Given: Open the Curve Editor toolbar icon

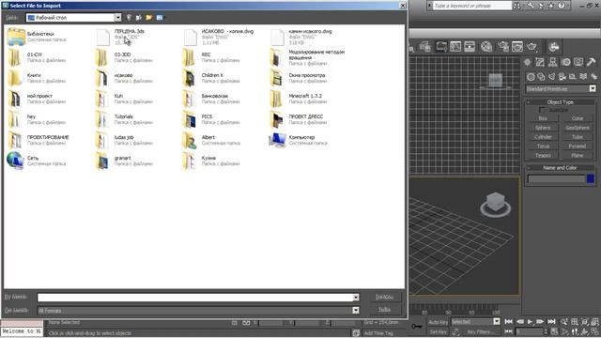Looking at the screenshot, I should click(455, 47).
